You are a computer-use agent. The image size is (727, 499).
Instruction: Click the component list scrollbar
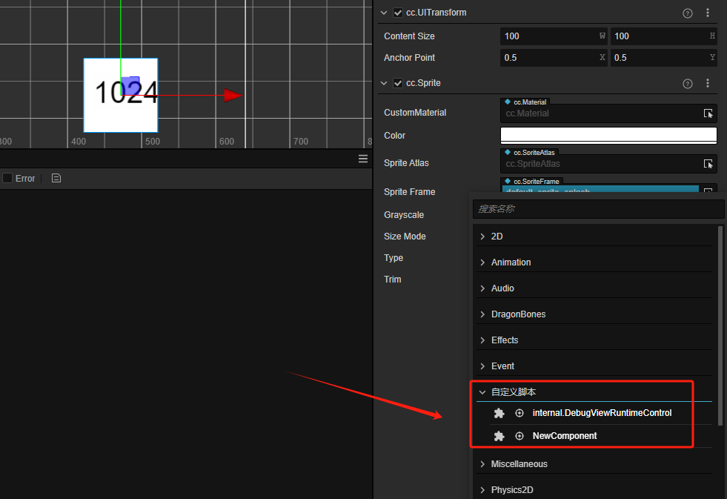(720, 325)
